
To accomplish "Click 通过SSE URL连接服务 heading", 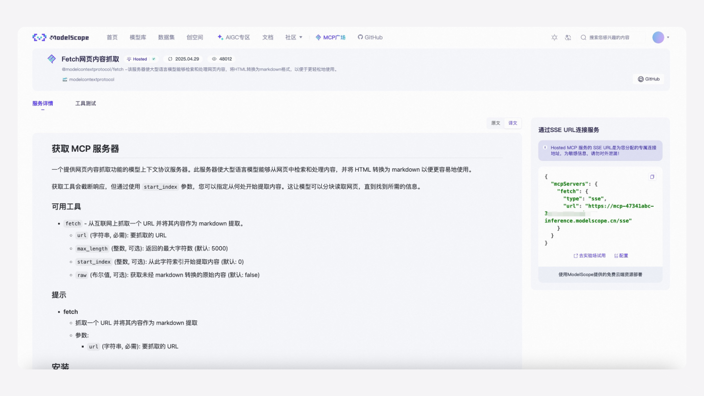I will pyautogui.click(x=569, y=130).
